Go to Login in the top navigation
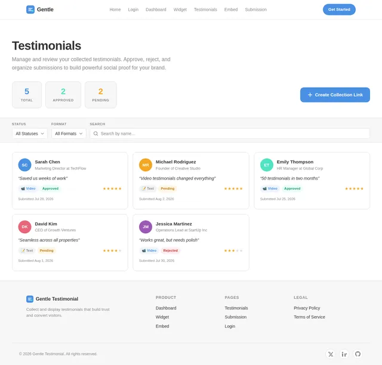382x365 pixels. [133, 10]
